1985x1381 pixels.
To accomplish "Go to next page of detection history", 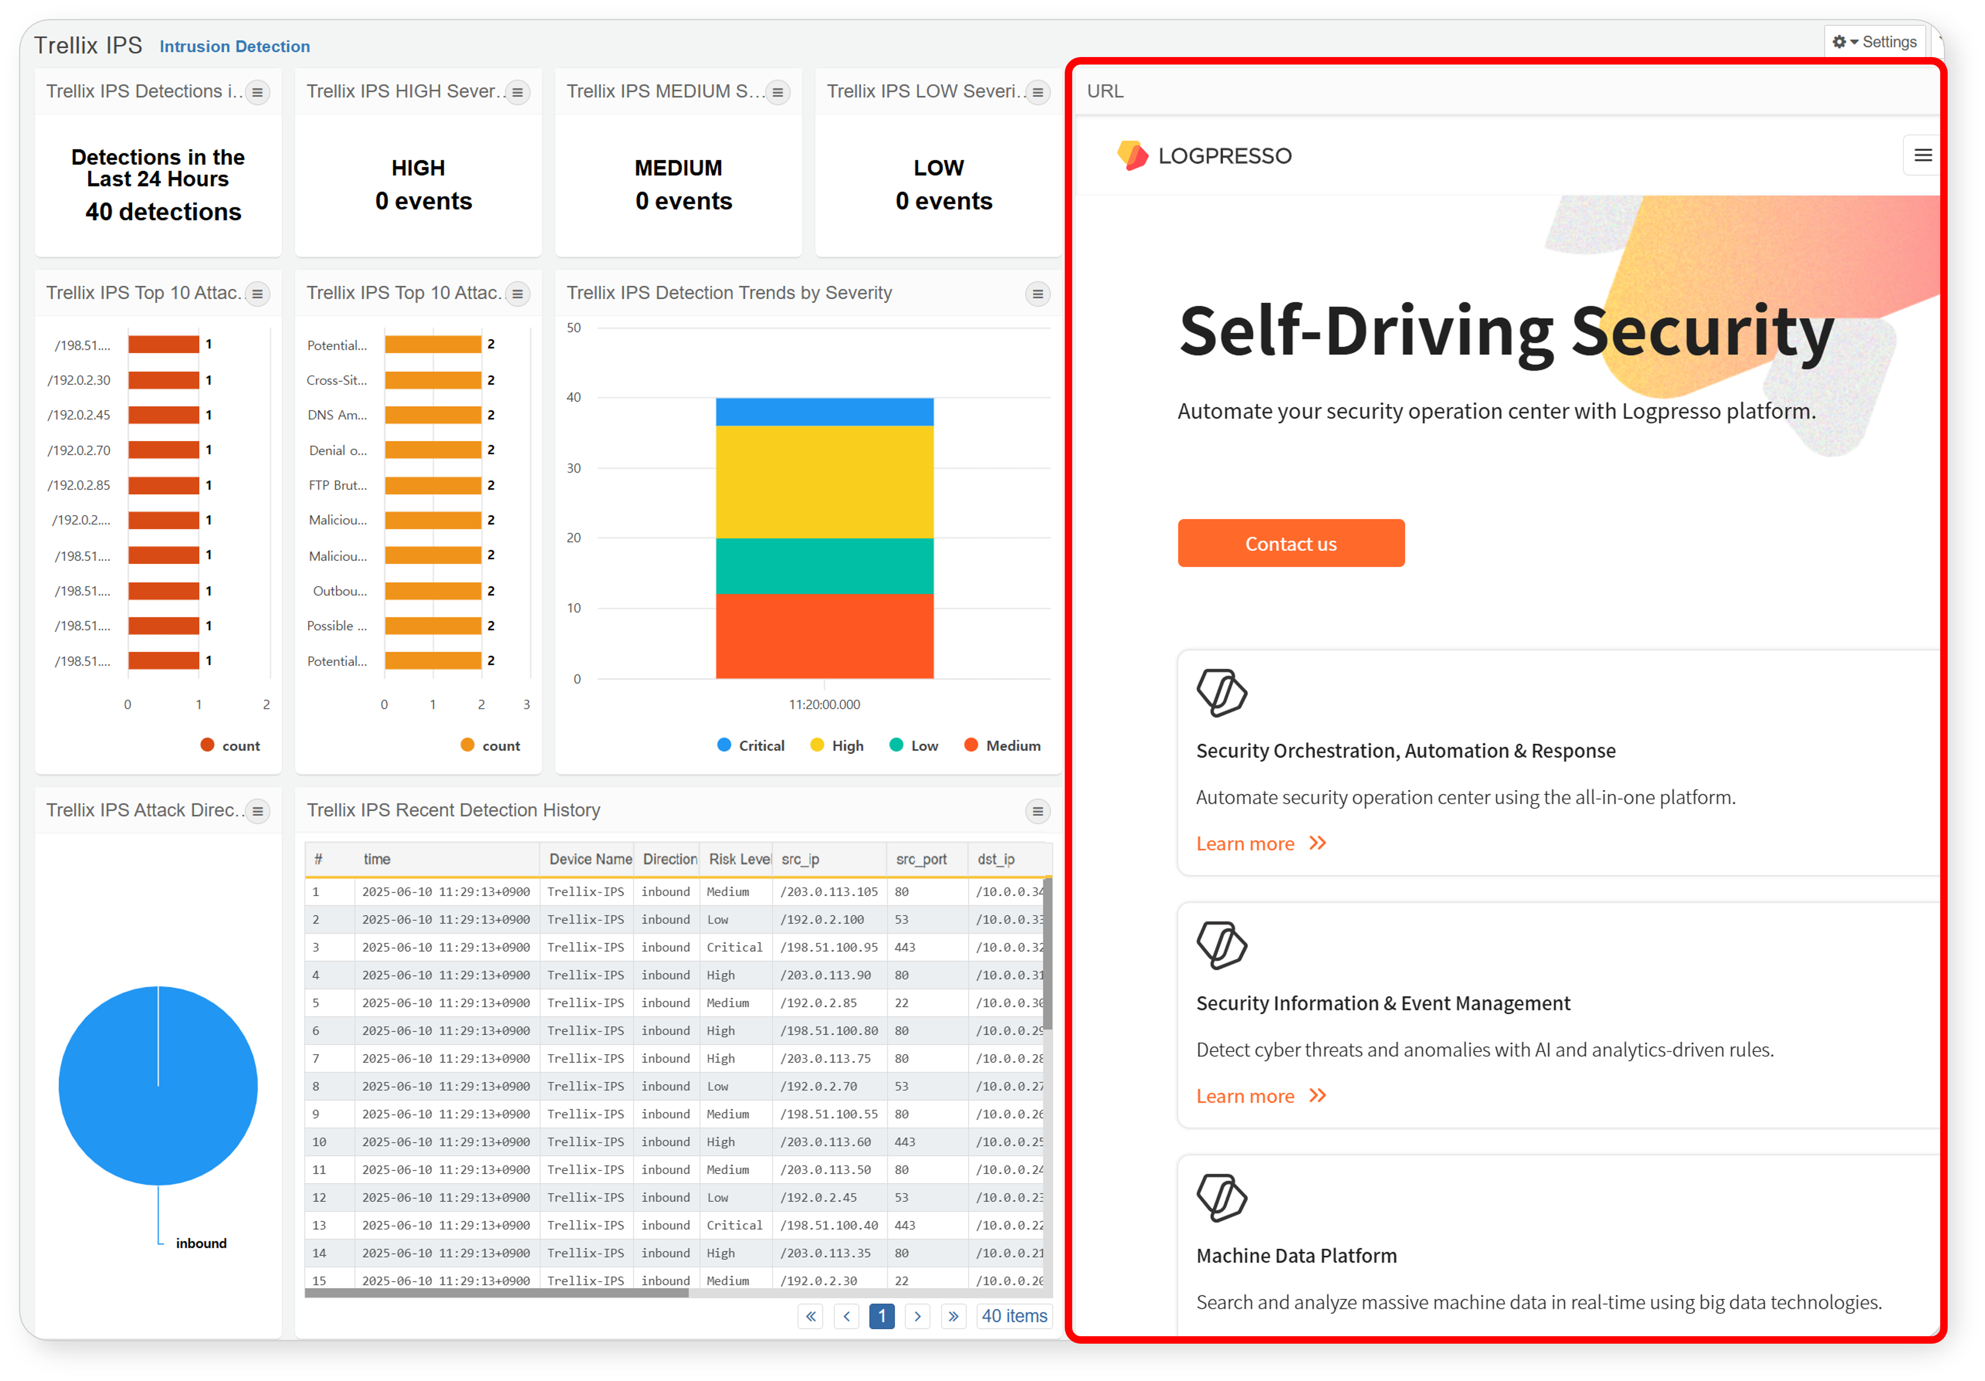I will tap(917, 1315).
